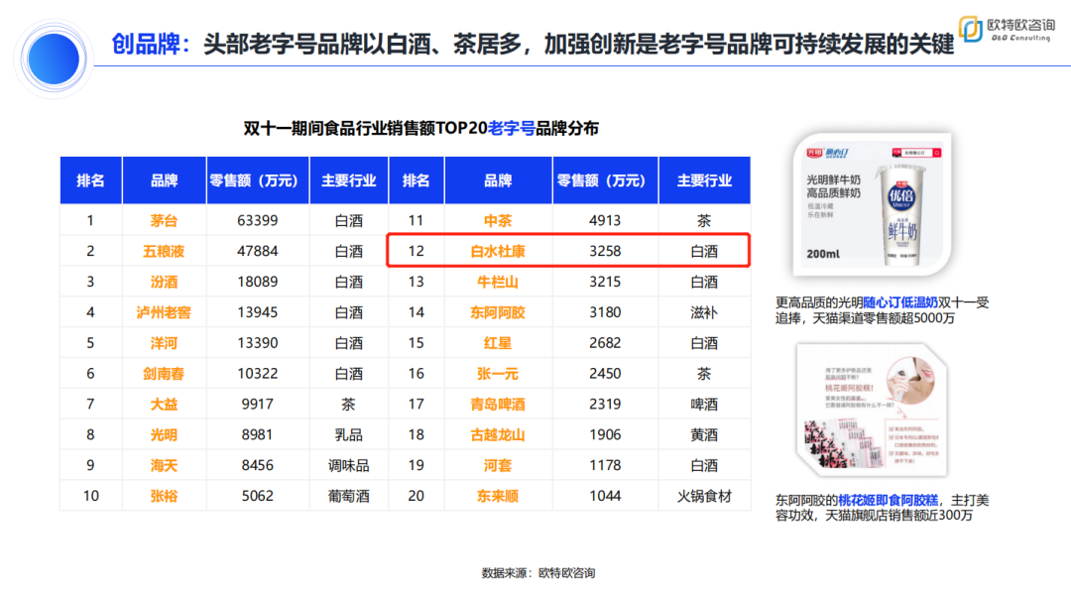Click brand name 五粮液

tap(164, 251)
